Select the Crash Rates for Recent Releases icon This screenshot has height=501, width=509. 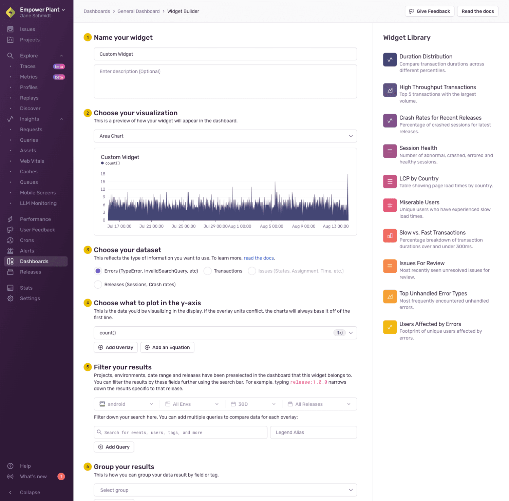click(390, 120)
